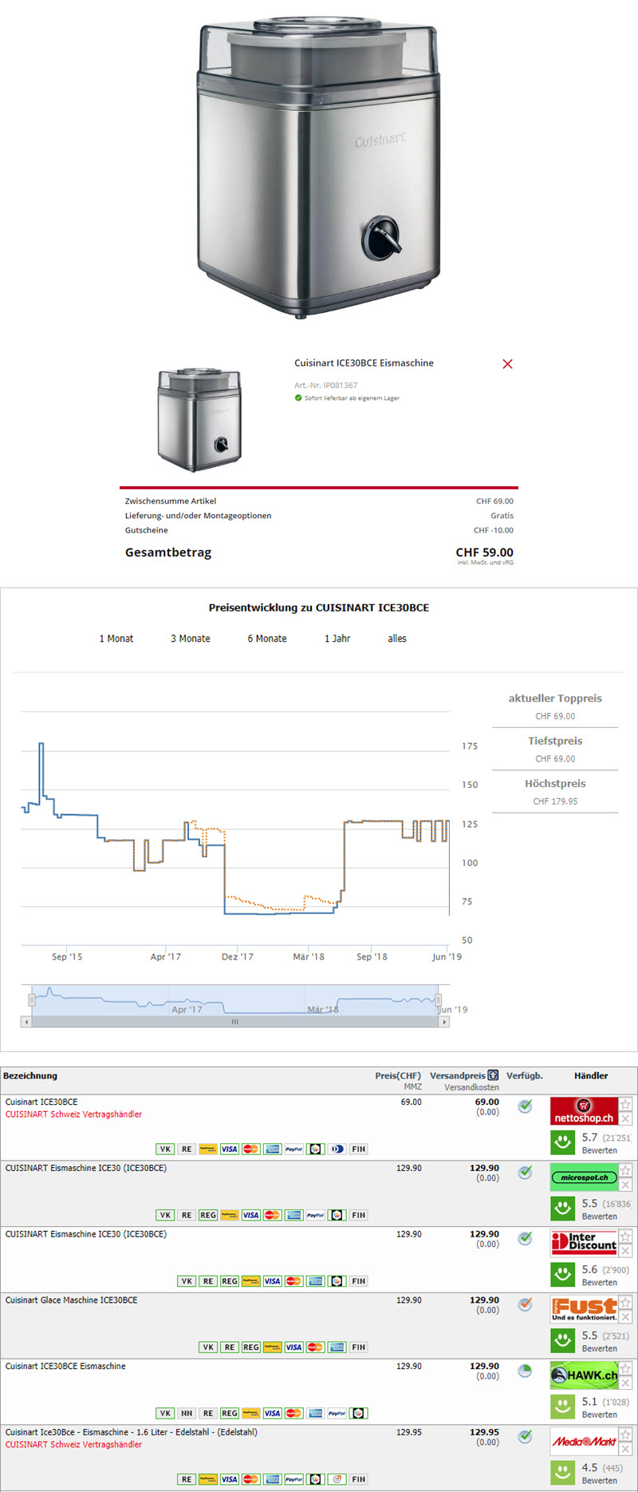The width and height of the screenshot is (638, 1492).
Task: Open the Media Markt merchant logo
Action: pyautogui.click(x=584, y=1441)
